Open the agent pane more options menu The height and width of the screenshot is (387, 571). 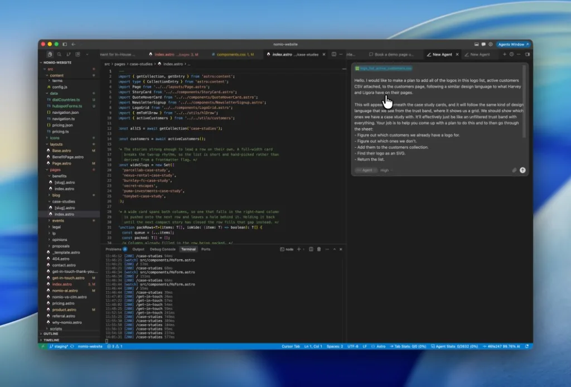519,54
